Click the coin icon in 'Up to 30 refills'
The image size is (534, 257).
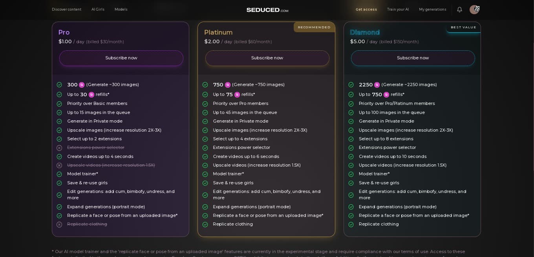coord(91,95)
